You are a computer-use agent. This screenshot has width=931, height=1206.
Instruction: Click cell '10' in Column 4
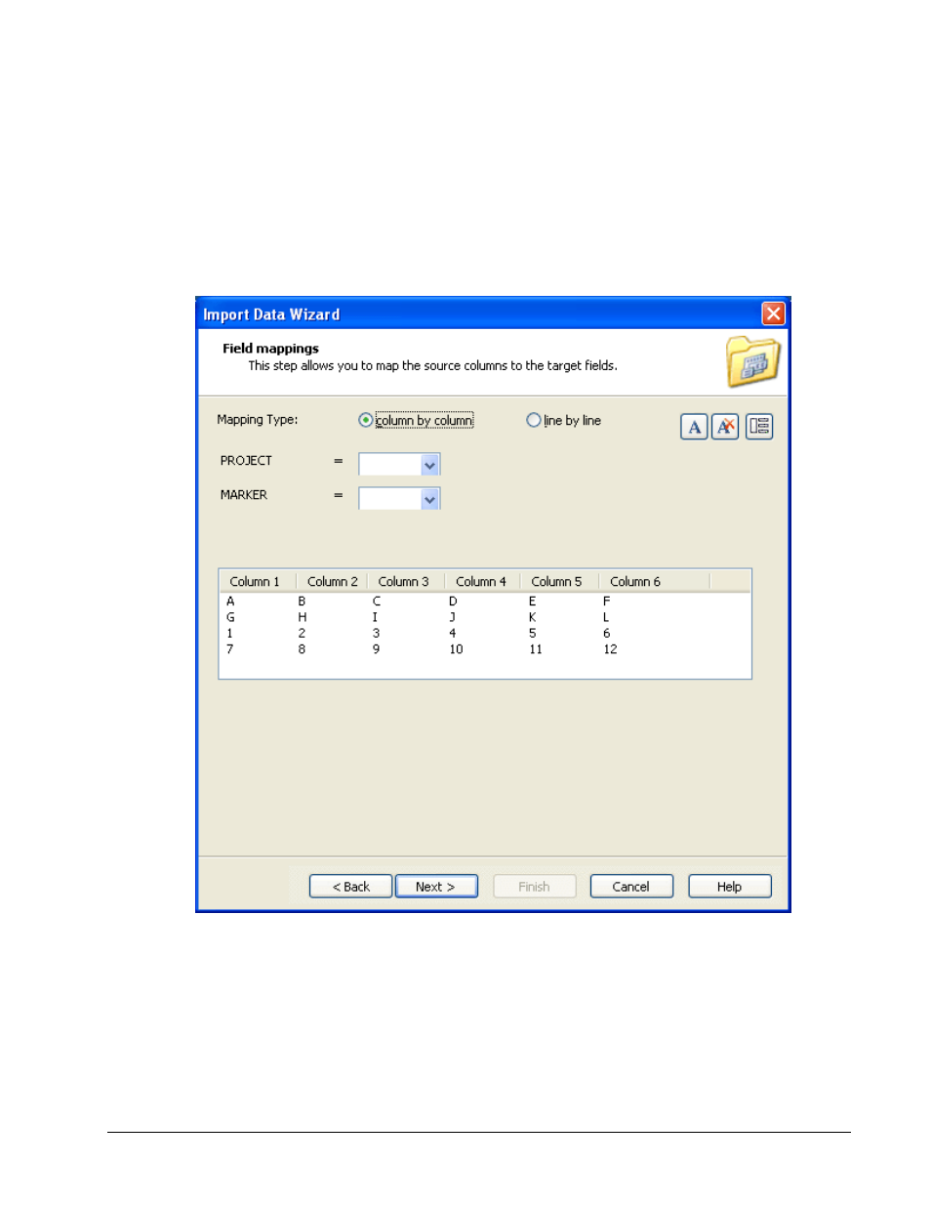[x=456, y=649]
